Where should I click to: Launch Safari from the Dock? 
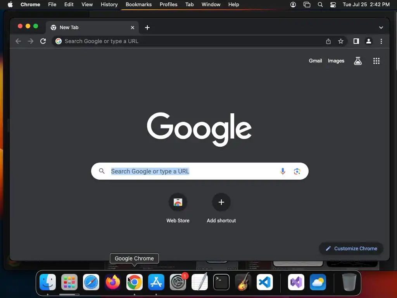91,282
